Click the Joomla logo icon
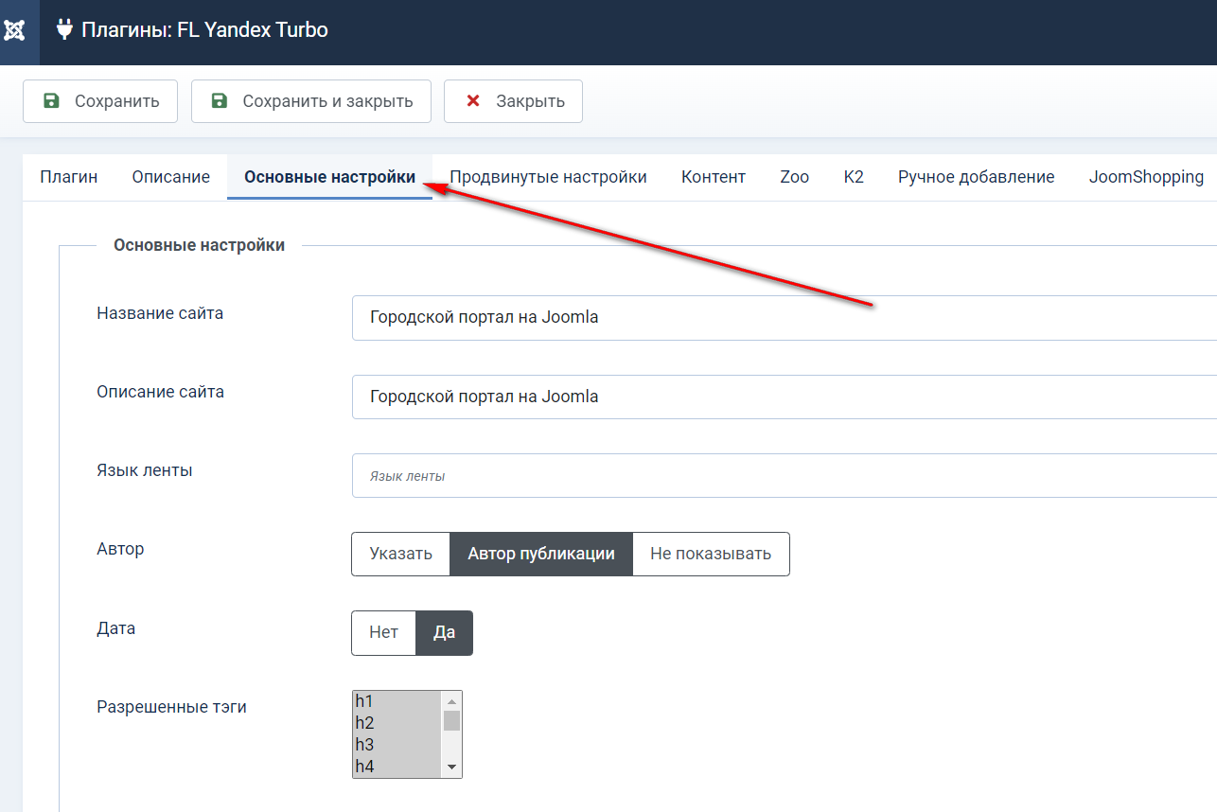The width and height of the screenshot is (1217, 812). pyautogui.click(x=15, y=30)
